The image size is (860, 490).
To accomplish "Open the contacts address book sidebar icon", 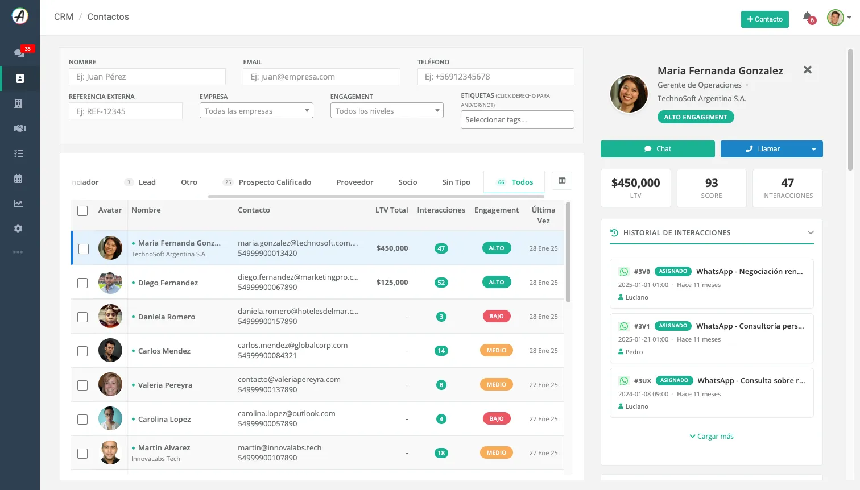I will click(20, 78).
